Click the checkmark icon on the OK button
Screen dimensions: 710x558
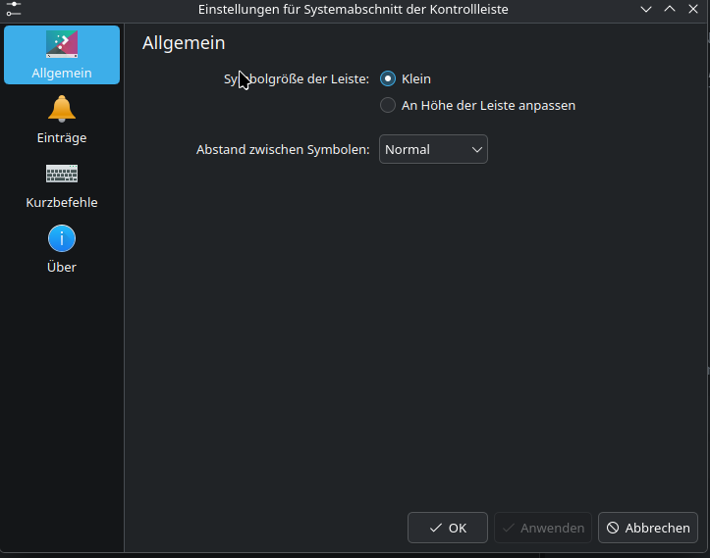(x=435, y=528)
